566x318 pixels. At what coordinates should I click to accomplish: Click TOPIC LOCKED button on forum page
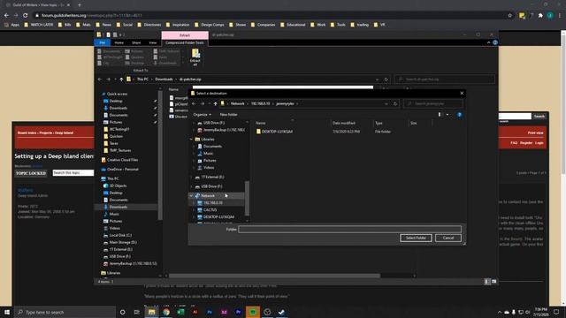(x=31, y=173)
